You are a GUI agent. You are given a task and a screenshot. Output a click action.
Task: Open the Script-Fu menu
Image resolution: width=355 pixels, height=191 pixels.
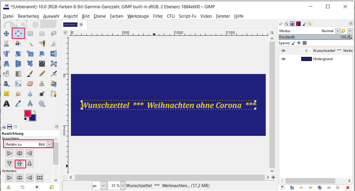pyautogui.click(x=187, y=16)
